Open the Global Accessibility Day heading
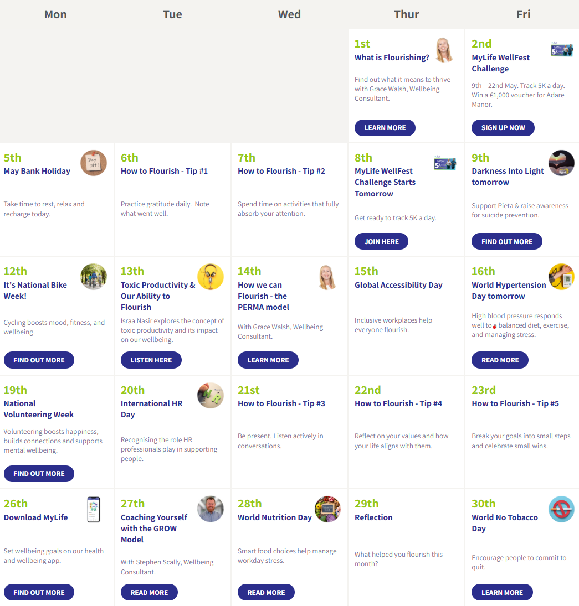The image size is (579, 606). [x=398, y=285]
